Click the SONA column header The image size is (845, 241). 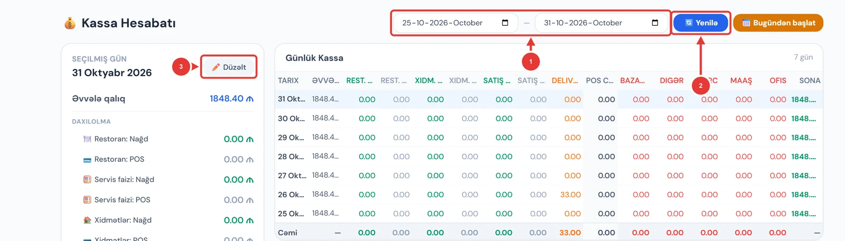(810, 81)
